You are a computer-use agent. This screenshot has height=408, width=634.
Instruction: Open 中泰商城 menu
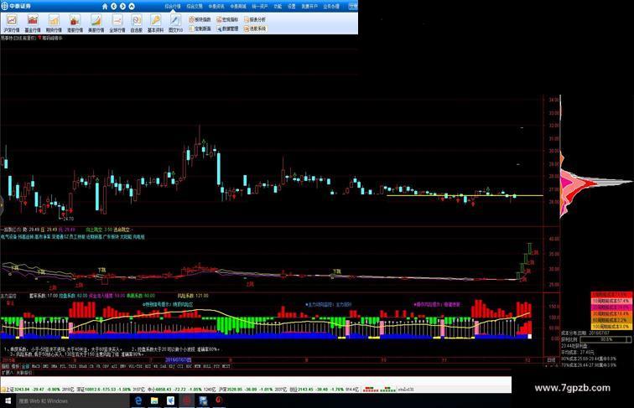coord(238,7)
